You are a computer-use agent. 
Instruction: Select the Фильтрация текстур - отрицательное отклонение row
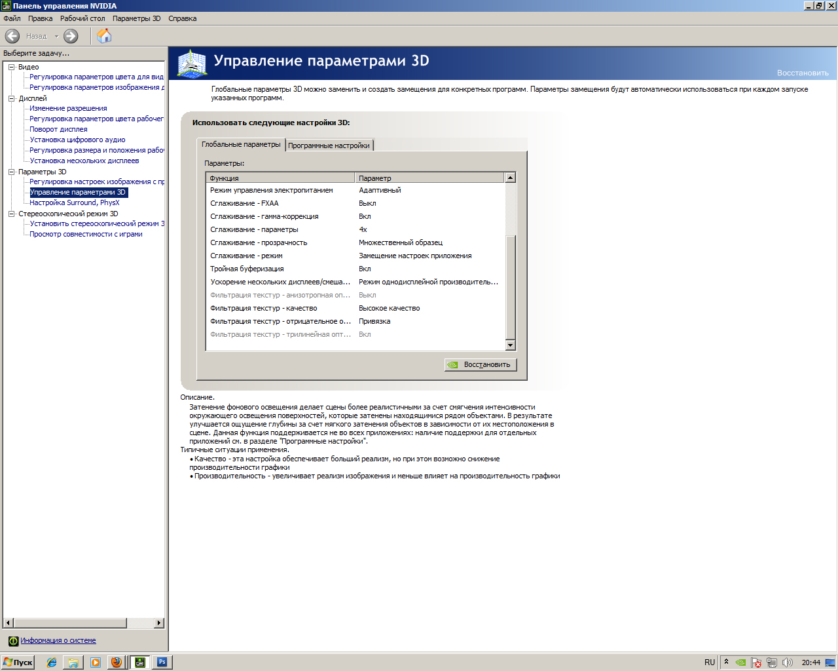[355, 321]
